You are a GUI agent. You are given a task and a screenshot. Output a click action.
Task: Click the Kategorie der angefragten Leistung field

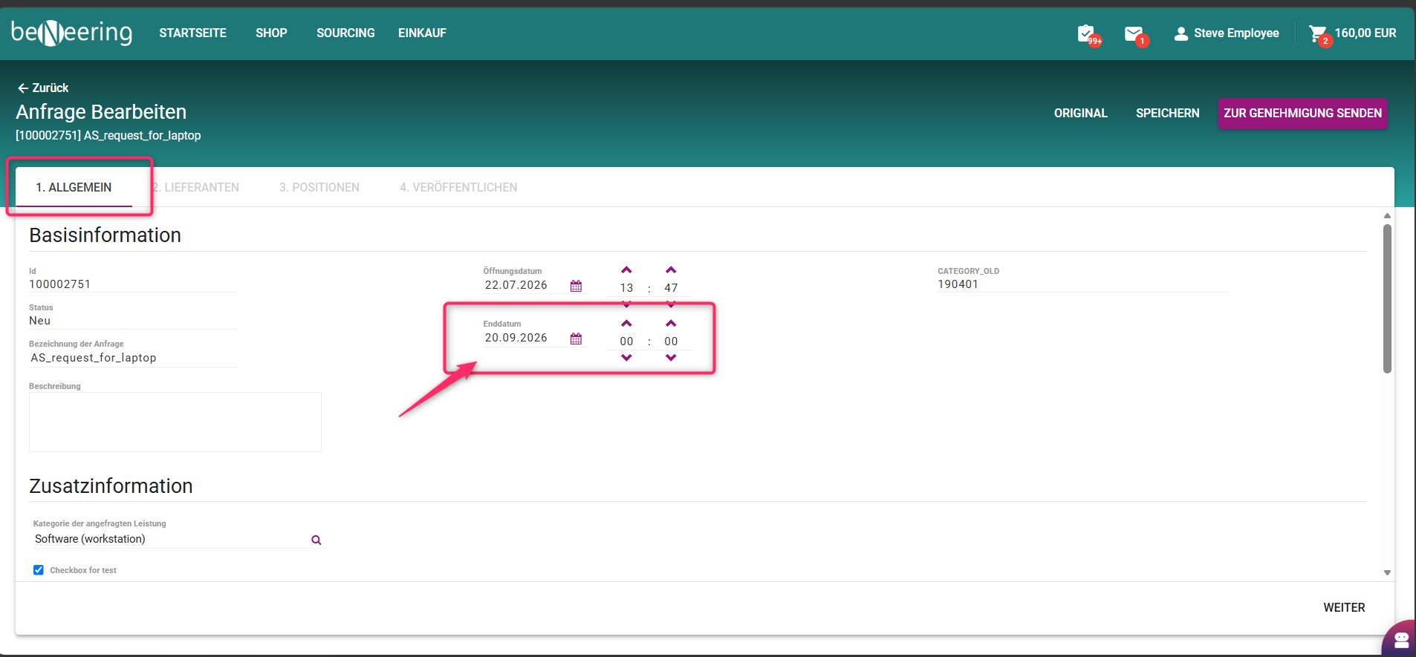click(x=171, y=539)
